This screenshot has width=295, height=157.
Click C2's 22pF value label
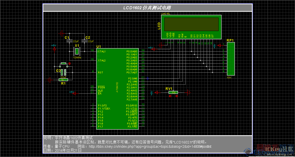click(x=91, y=41)
